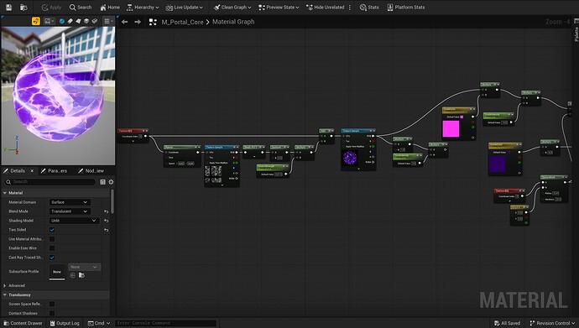Viewport: 579px width, 328px height.
Task: Open the Clean Graph dropdown
Action: 232,7
